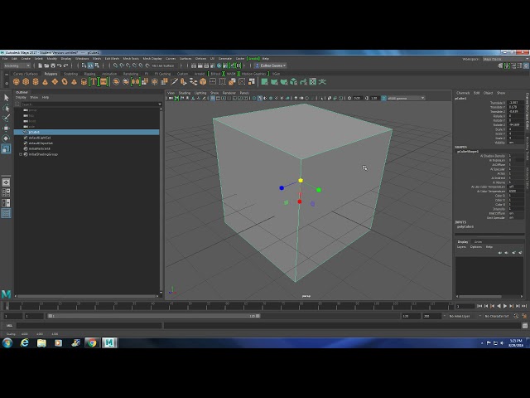Activate the Move tool in toolbox

(x=6, y=128)
